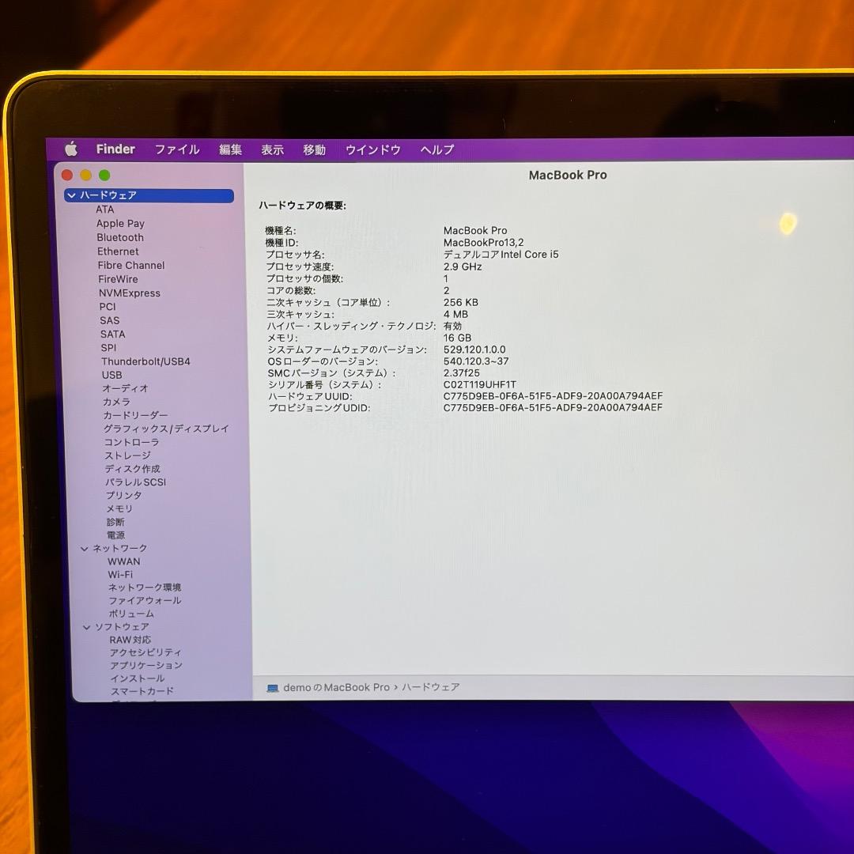Open the ファイル menu

point(176,149)
